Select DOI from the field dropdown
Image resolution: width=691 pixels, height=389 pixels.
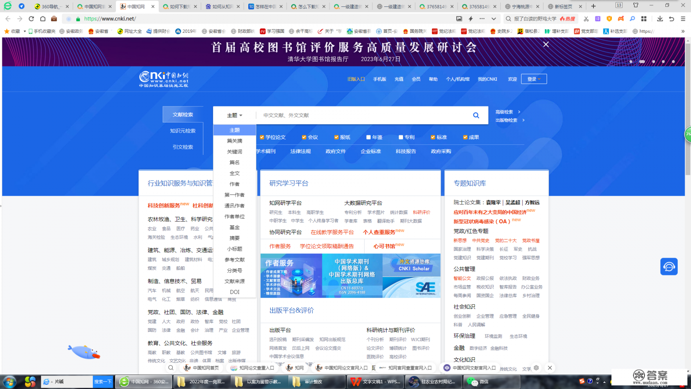(235, 292)
